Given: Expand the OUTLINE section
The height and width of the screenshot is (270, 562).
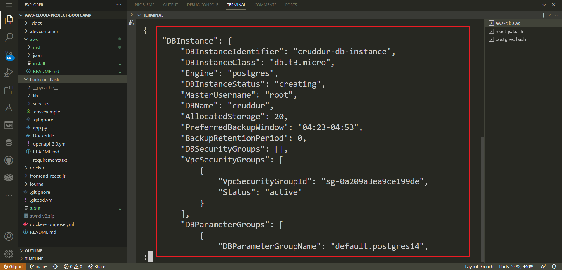Looking at the screenshot, I should (73, 251).
